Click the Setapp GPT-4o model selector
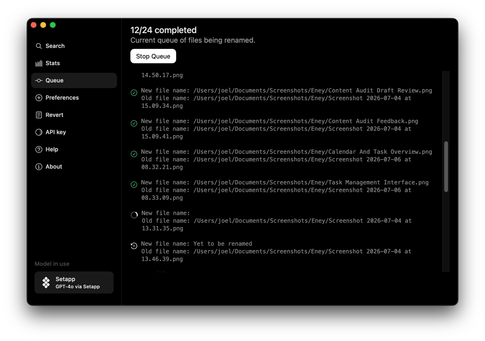The width and height of the screenshot is (485, 341). pos(74,282)
